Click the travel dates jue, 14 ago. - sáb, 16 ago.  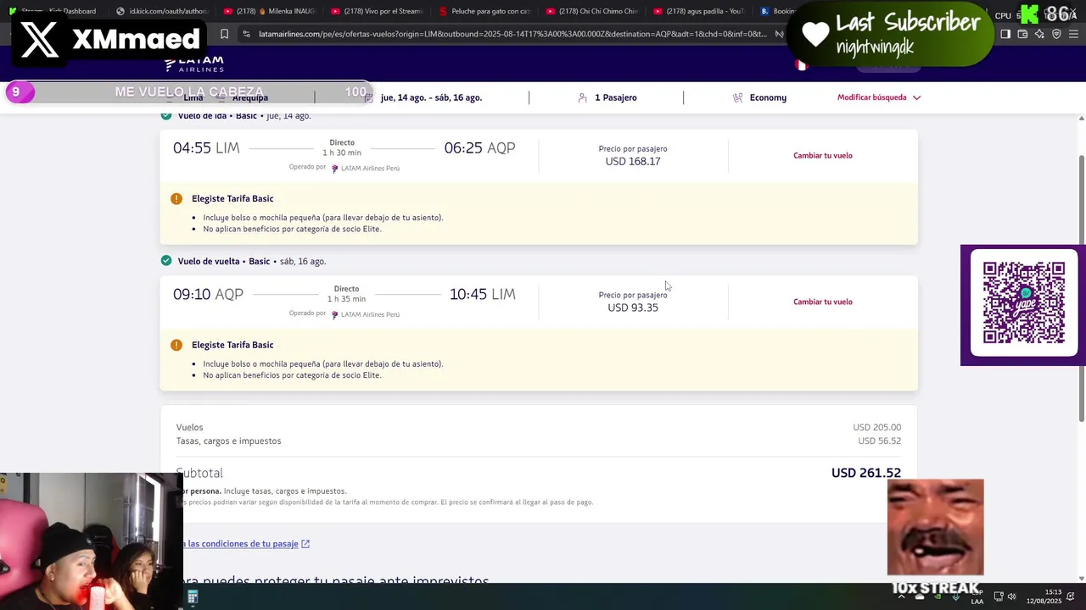point(431,97)
